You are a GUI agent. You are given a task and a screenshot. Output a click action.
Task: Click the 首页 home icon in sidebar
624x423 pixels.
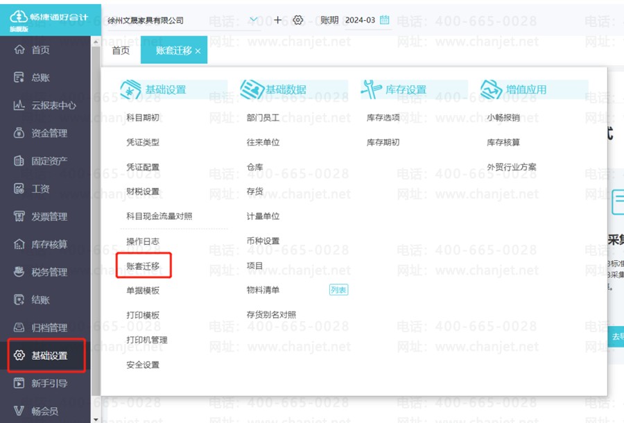click(x=19, y=49)
